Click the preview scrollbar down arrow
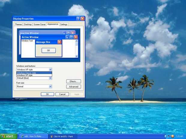This screenshot has height=139, width=186. pos(76,56)
